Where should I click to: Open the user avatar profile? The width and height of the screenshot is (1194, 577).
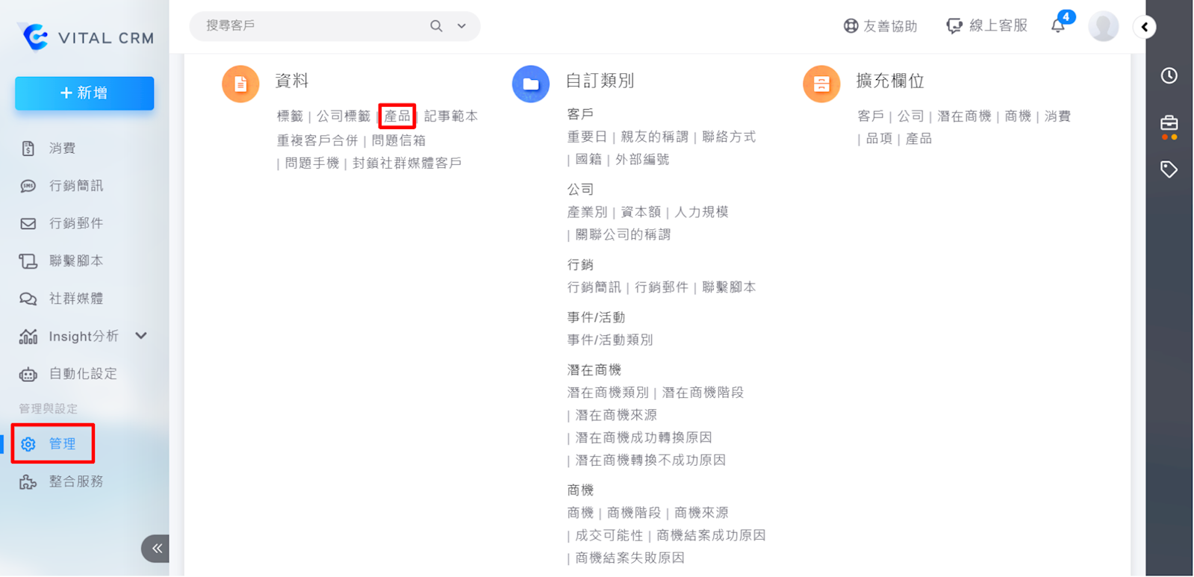[1103, 27]
